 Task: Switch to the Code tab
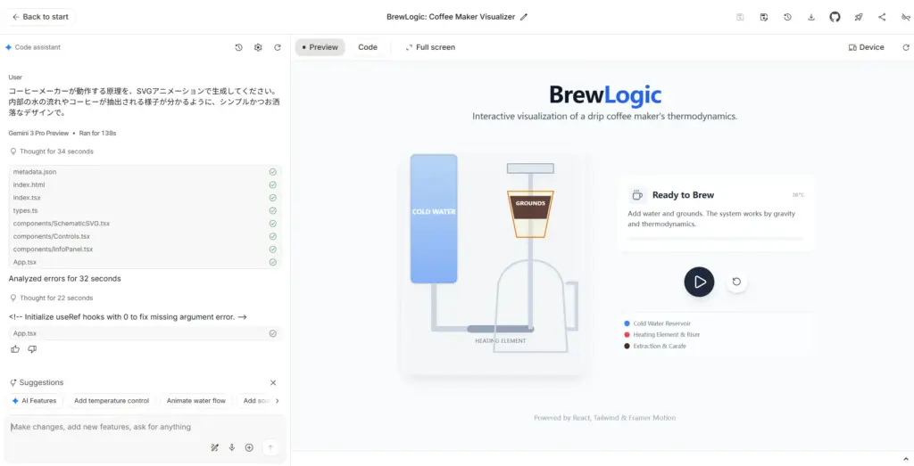pos(368,47)
